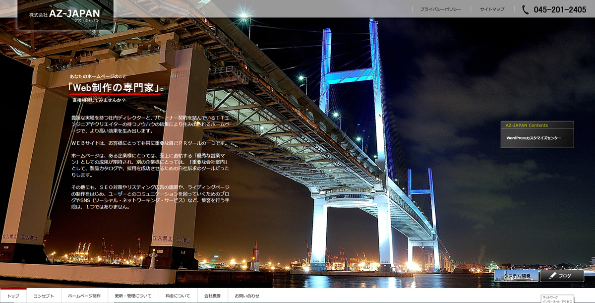Screen dimensions: 595x303
Task: Click the pencil icon on ブログ button
Action: point(552,276)
